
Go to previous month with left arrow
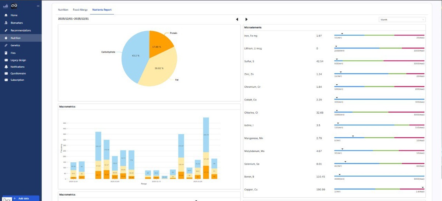237,19
